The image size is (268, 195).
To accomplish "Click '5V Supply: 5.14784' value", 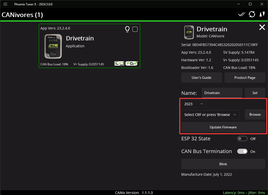I will coord(239,52).
